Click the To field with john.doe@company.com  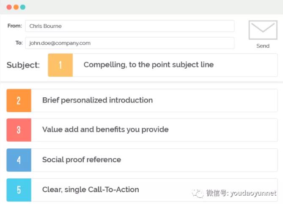[129, 43]
